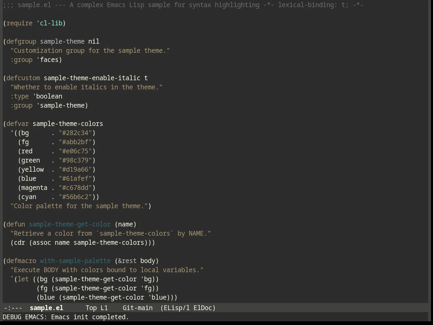This screenshot has height=325, width=433.
Task: Click the magenta key in color list
Action: coord(34,188)
